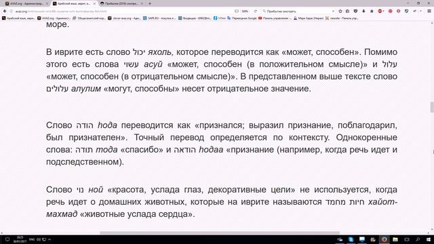Open site info icon beside the address
This screenshot has width=434, height=244.
[x=12, y=11]
